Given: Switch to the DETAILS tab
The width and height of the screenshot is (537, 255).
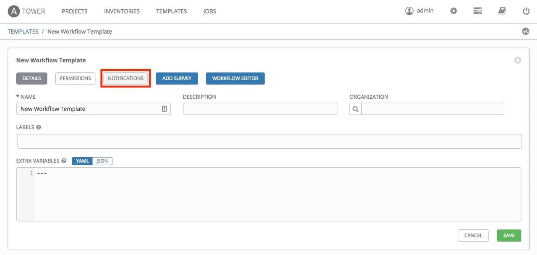Looking at the screenshot, I should [x=31, y=78].
